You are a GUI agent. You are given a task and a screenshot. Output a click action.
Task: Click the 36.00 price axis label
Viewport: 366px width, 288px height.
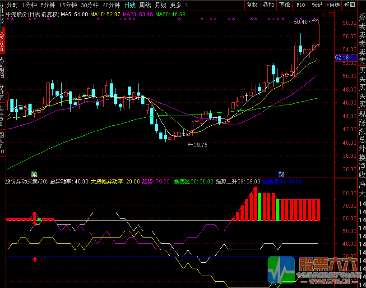coord(349,169)
